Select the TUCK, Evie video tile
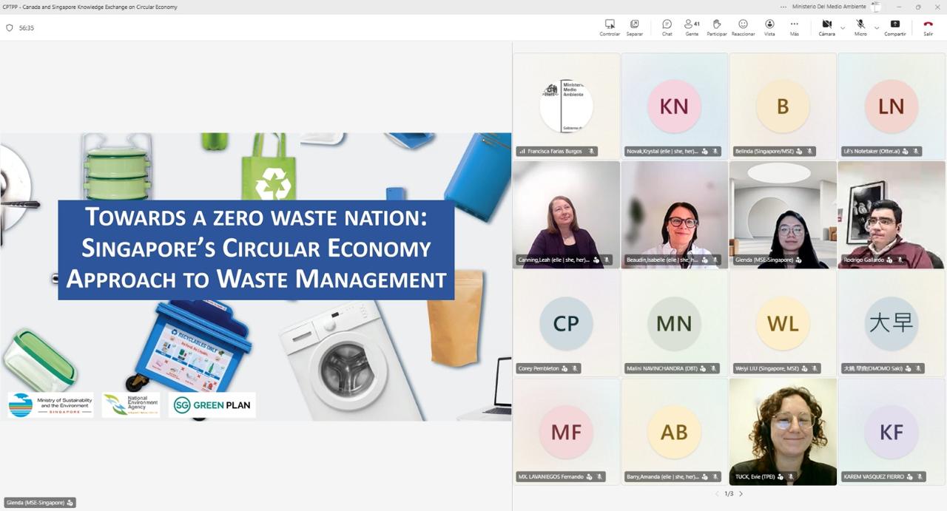The height and width of the screenshot is (511, 947). 783,432
